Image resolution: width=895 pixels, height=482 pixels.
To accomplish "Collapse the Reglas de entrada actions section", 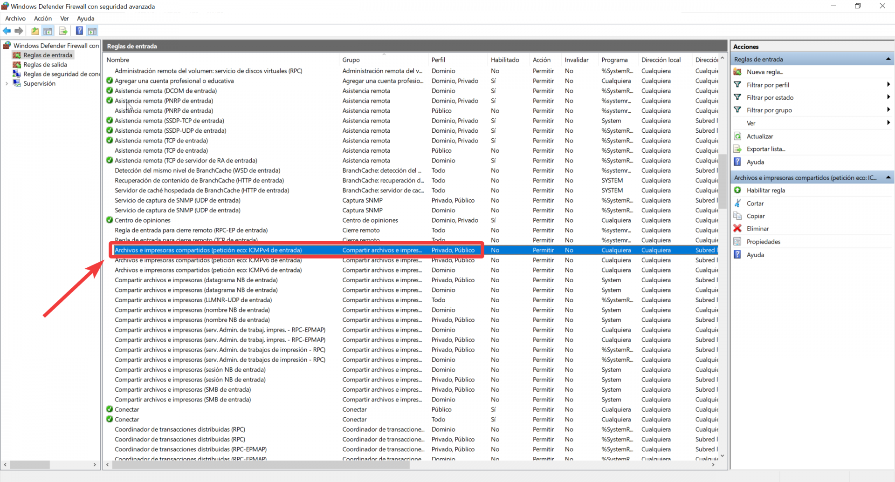I will pyautogui.click(x=888, y=59).
